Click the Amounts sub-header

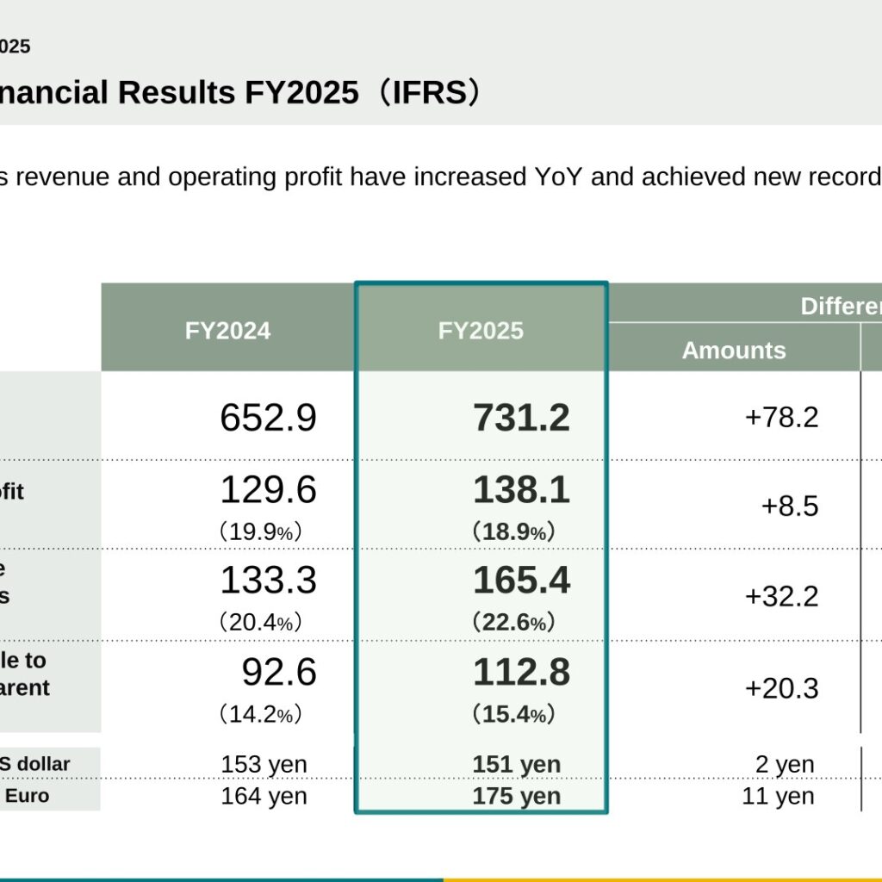[x=734, y=351]
